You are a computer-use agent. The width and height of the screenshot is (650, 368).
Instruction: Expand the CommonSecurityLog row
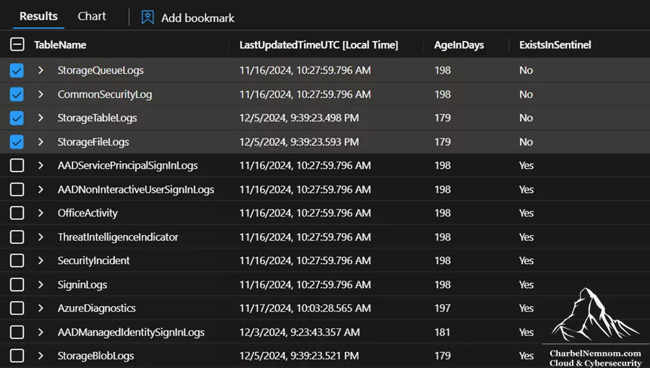click(40, 95)
